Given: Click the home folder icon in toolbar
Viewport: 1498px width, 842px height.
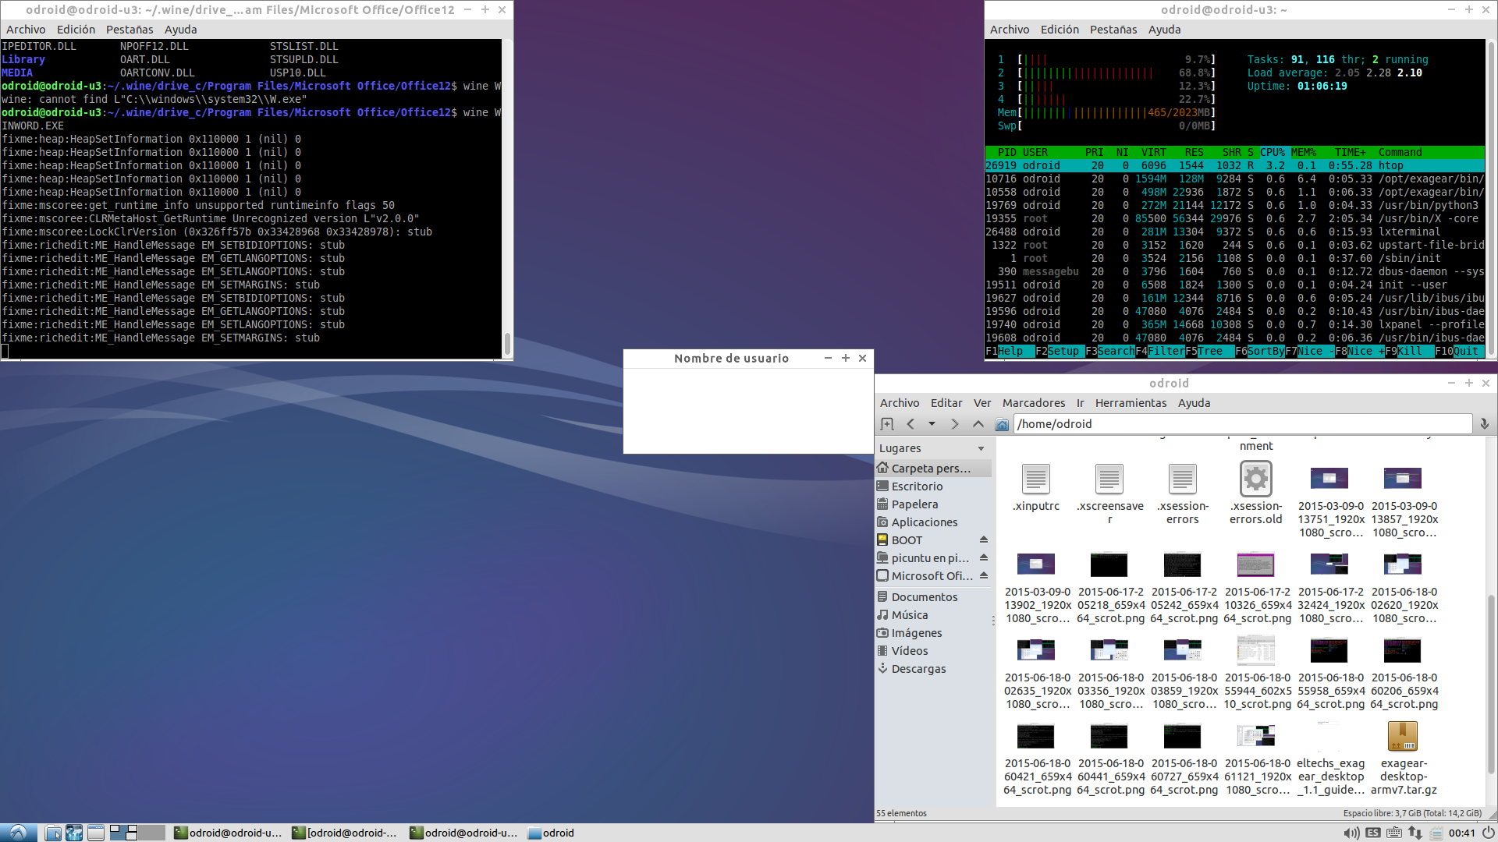Looking at the screenshot, I should (x=1002, y=424).
